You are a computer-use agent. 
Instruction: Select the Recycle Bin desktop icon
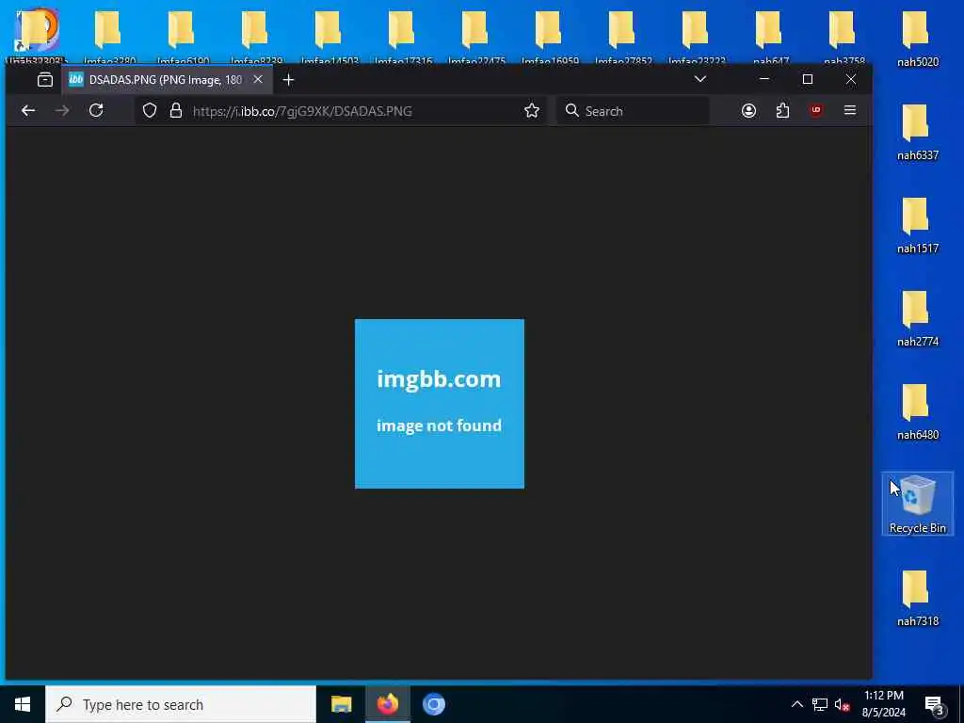(x=917, y=505)
